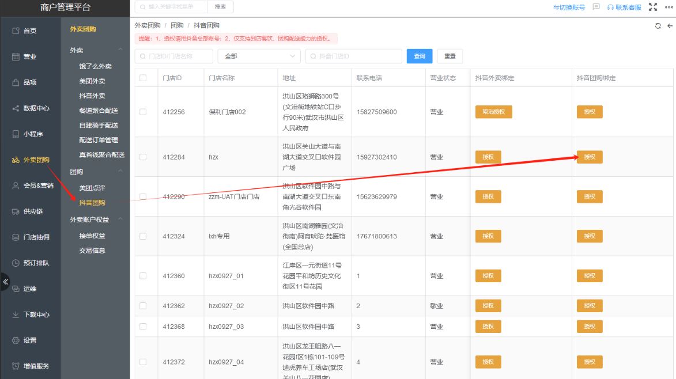Screen dimensions: 676x379
Task: Open 配送订单管理 menu item
Action: tap(99, 140)
